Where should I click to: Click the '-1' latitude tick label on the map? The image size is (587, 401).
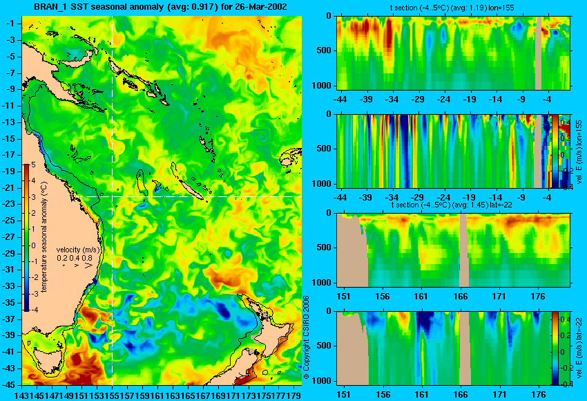point(12,24)
